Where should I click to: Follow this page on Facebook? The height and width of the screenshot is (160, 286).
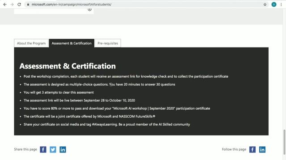pos(252,149)
